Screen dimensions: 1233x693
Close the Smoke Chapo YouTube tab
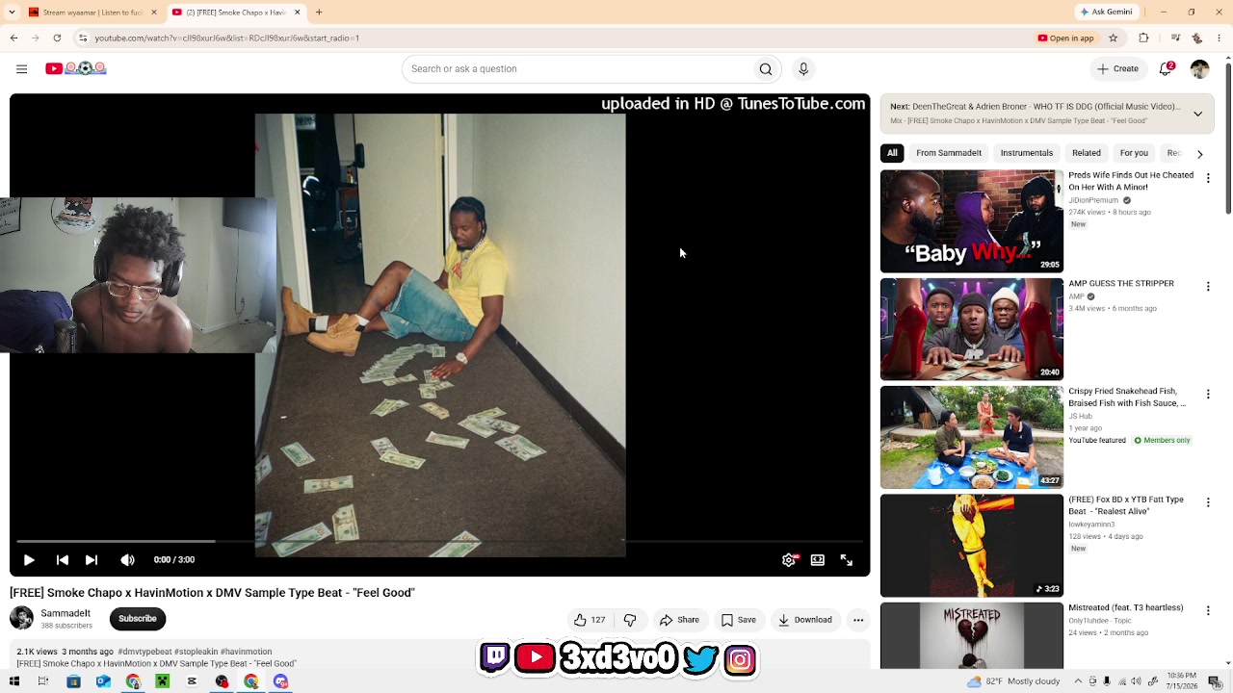pyautogui.click(x=297, y=13)
